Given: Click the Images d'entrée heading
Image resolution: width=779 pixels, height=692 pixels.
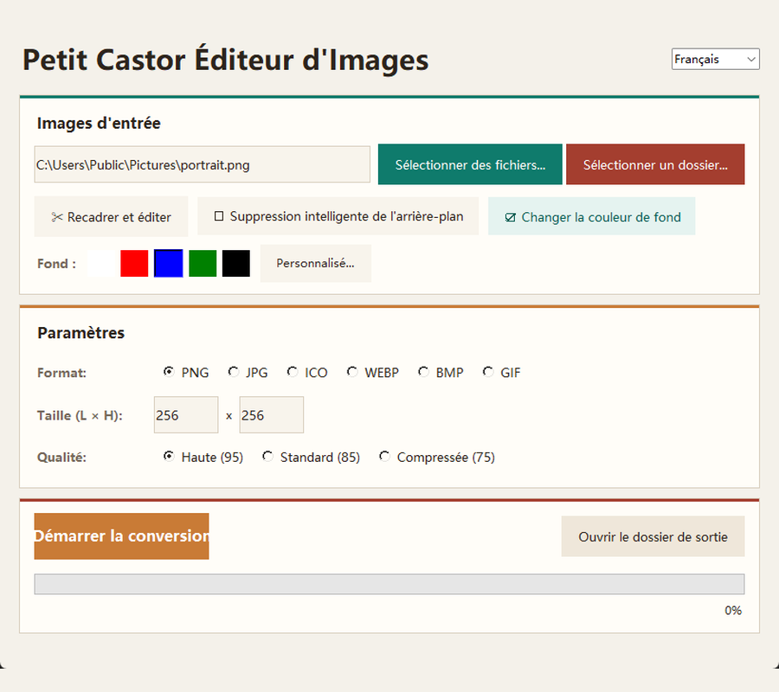Looking at the screenshot, I should (99, 123).
